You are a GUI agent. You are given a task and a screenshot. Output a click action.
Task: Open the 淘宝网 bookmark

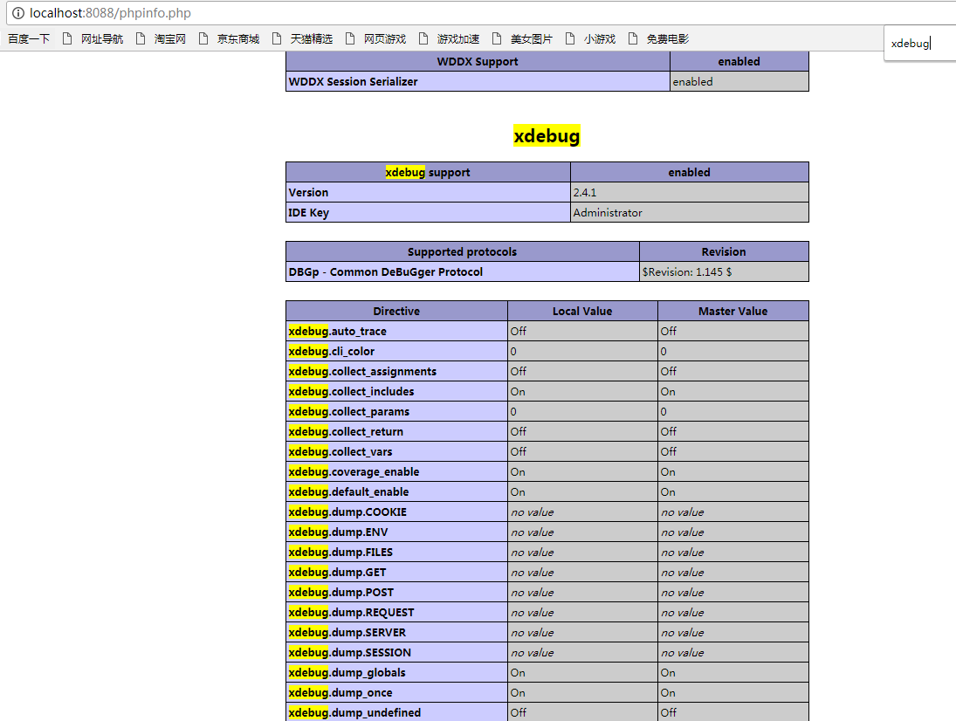[x=162, y=39]
